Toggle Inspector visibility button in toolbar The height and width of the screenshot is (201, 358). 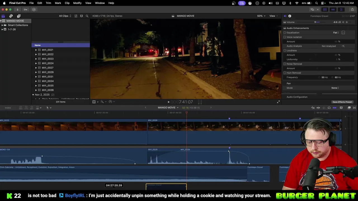(341, 9)
